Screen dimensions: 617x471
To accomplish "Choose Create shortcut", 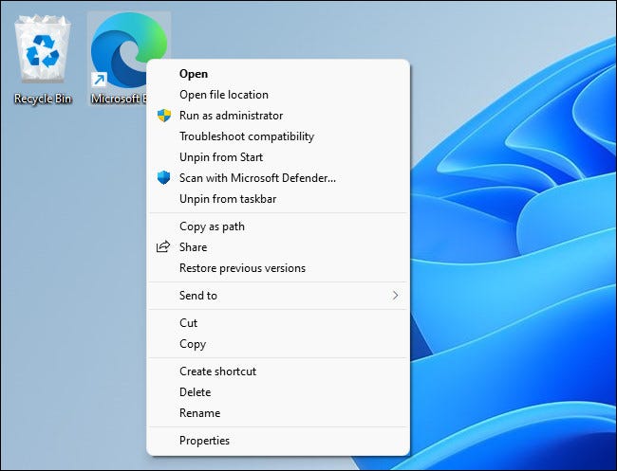I will point(217,371).
